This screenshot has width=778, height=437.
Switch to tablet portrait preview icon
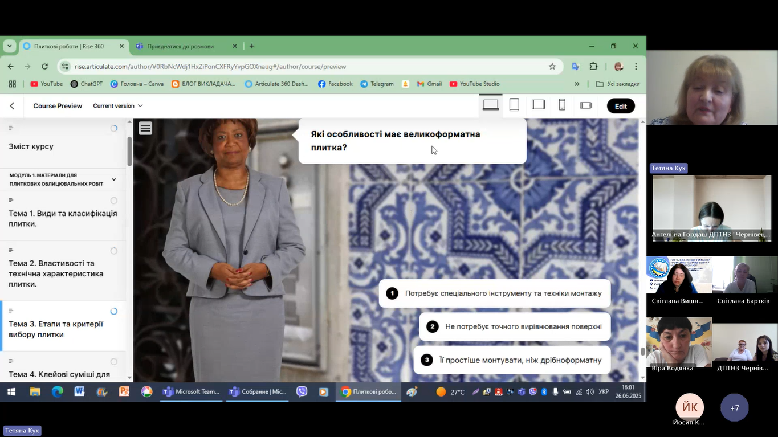point(514,105)
